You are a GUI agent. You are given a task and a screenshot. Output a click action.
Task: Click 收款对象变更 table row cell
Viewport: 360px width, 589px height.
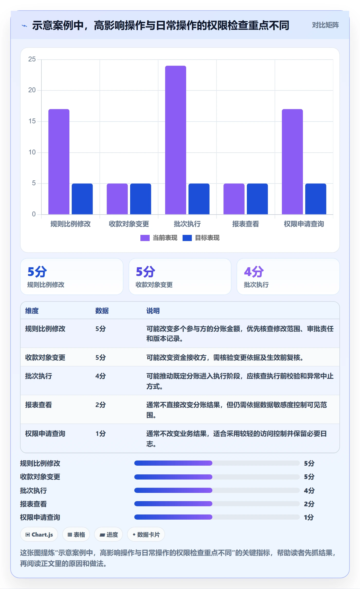pyautogui.click(x=45, y=357)
